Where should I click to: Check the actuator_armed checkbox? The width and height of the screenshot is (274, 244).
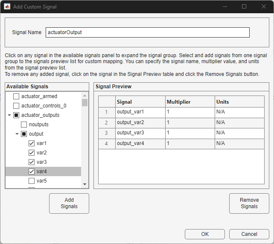coord(16,96)
